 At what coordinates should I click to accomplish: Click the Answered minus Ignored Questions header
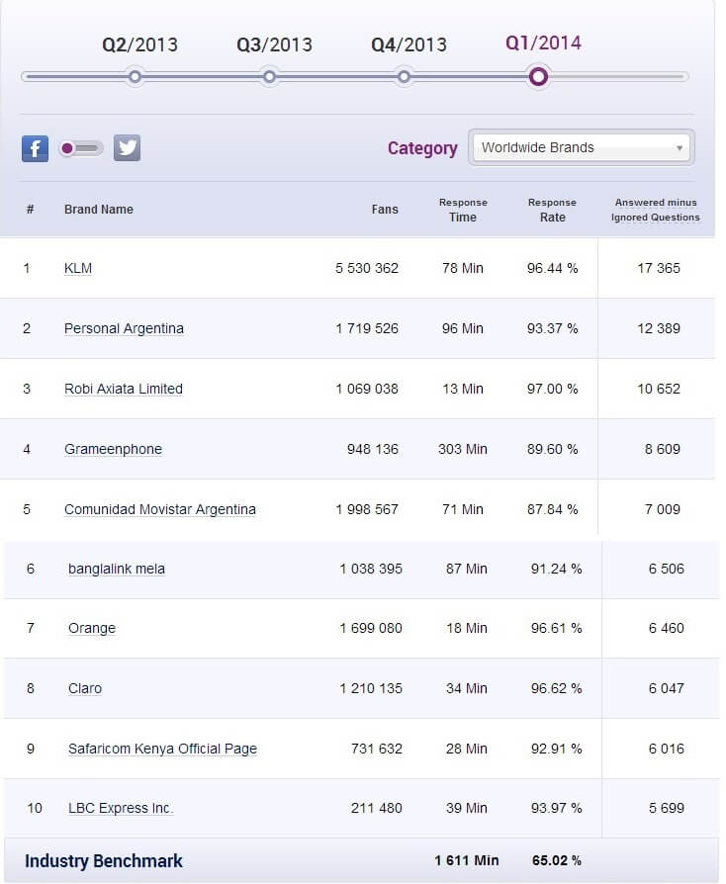(x=656, y=210)
